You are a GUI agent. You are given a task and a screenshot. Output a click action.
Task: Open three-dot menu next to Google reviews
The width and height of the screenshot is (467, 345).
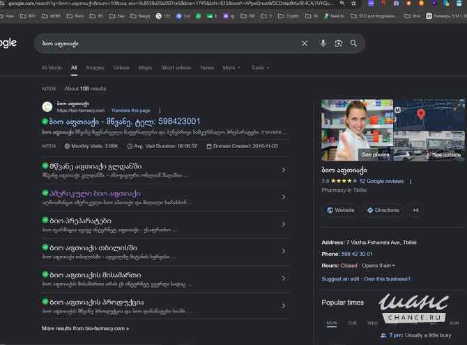click(x=411, y=182)
